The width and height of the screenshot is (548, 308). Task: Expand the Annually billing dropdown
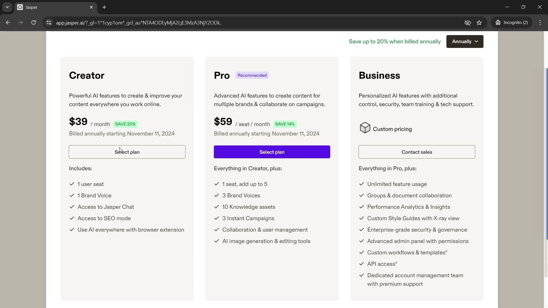click(464, 41)
